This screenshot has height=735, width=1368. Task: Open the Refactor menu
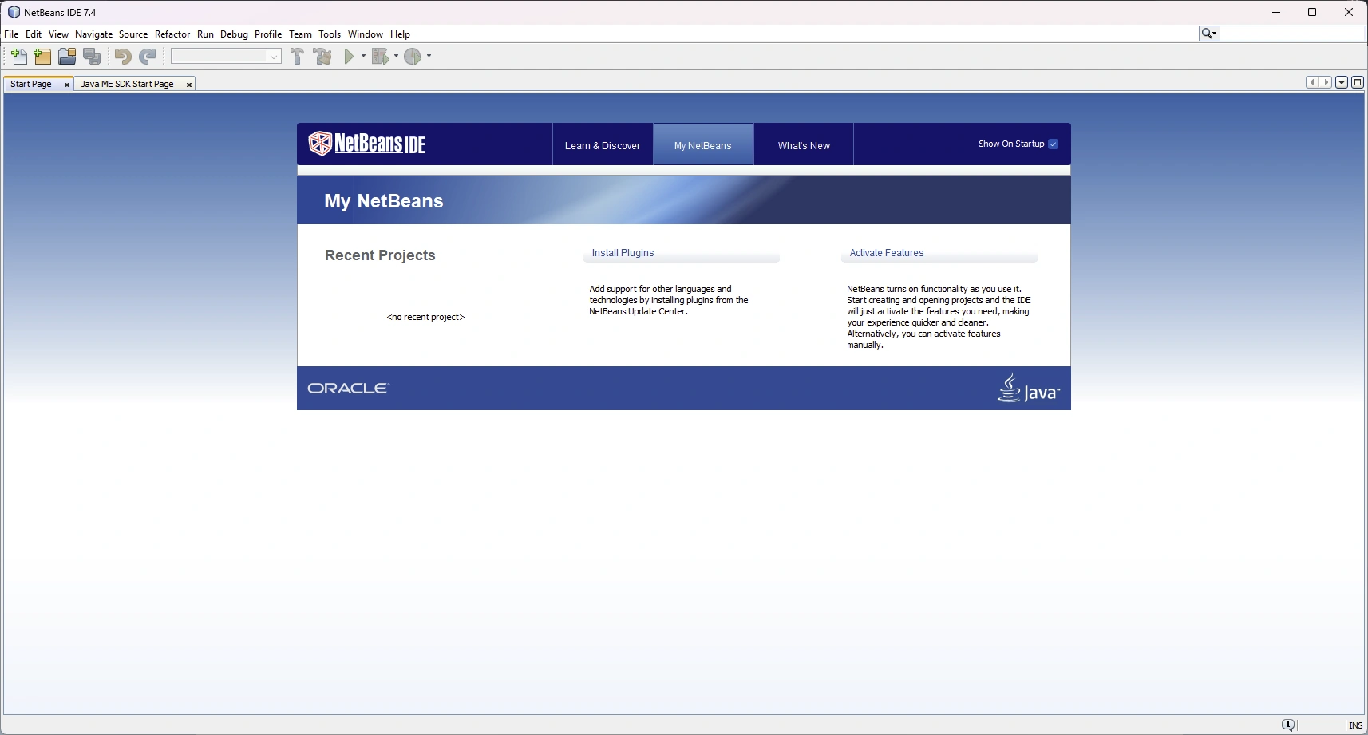point(172,34)
